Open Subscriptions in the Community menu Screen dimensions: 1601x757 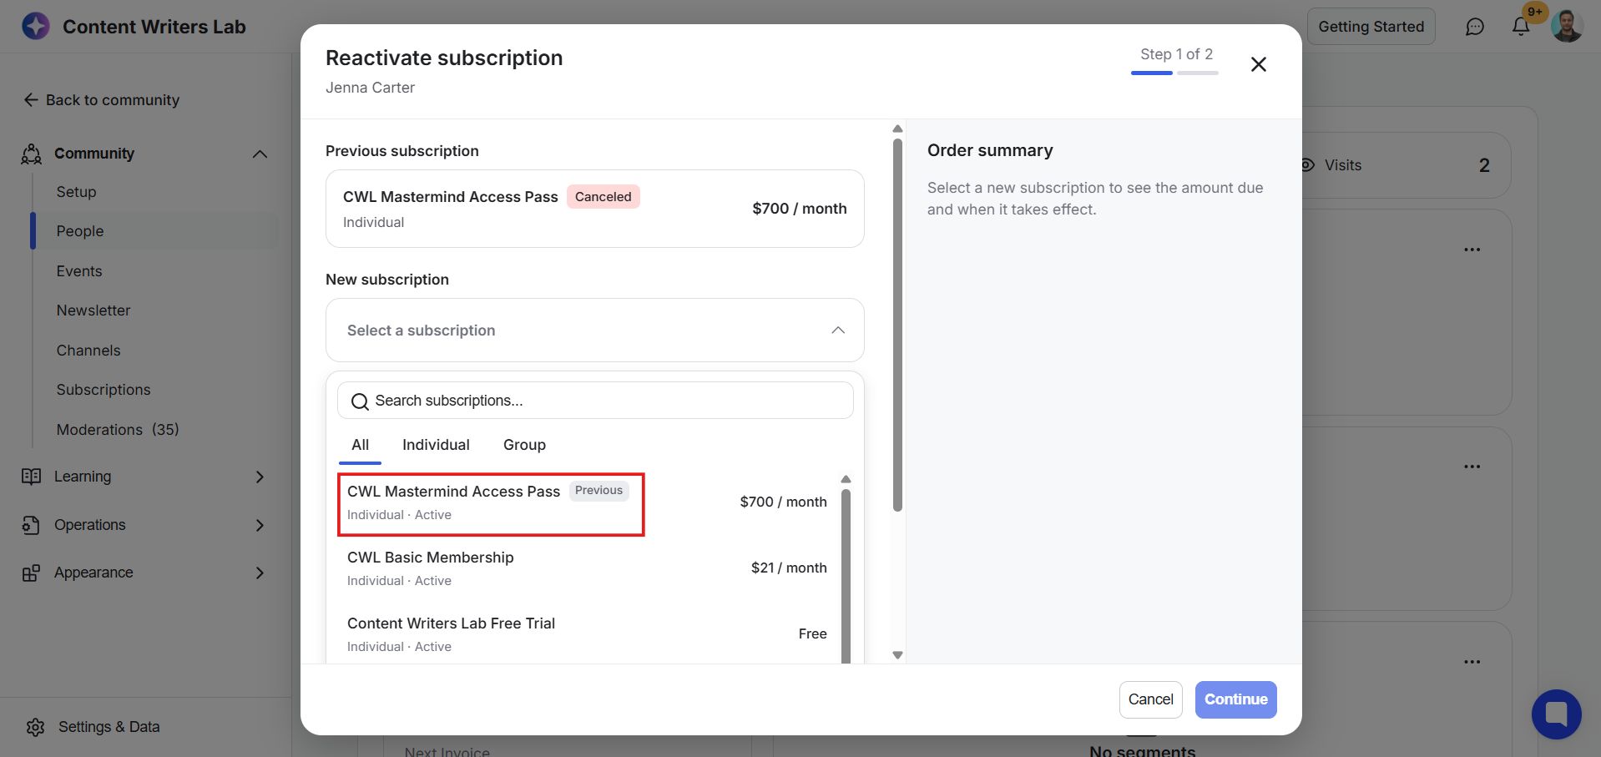pos(104,390)
